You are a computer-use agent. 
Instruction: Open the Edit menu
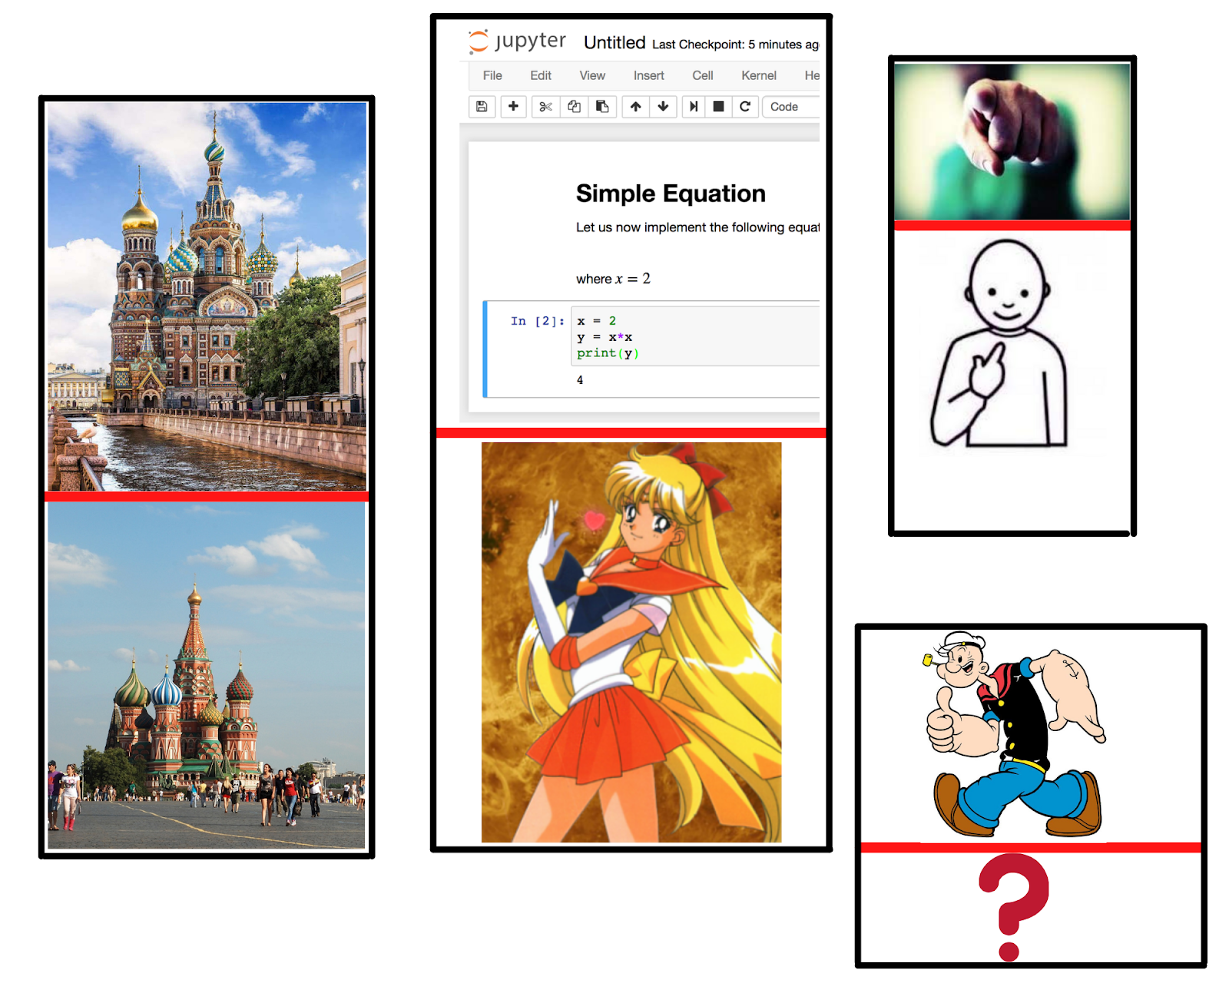pyautogui.click(x=541, y=75)
